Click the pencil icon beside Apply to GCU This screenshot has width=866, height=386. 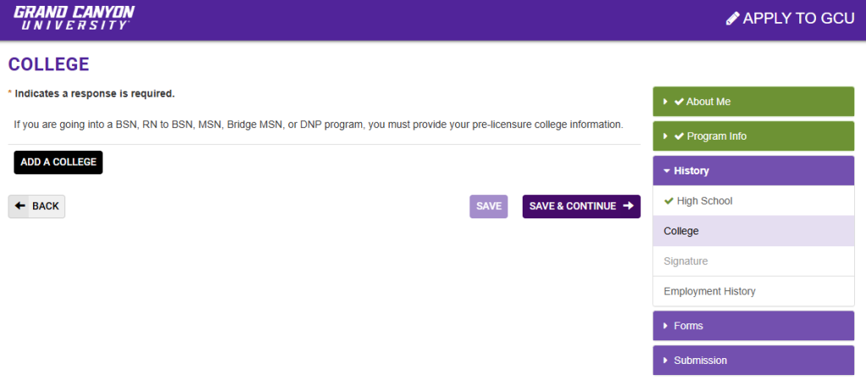732,19
